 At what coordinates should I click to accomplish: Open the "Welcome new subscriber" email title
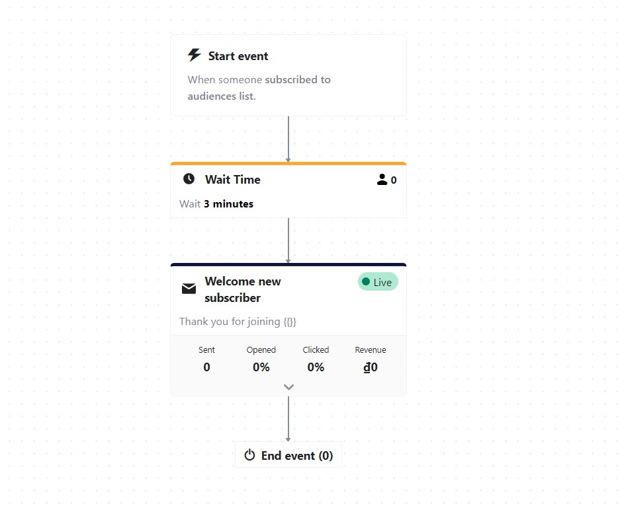point(243,289)
